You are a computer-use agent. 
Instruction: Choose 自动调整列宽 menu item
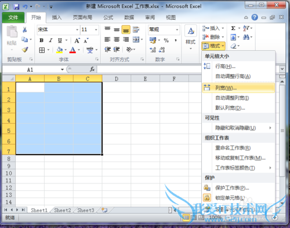coord(238,98)
